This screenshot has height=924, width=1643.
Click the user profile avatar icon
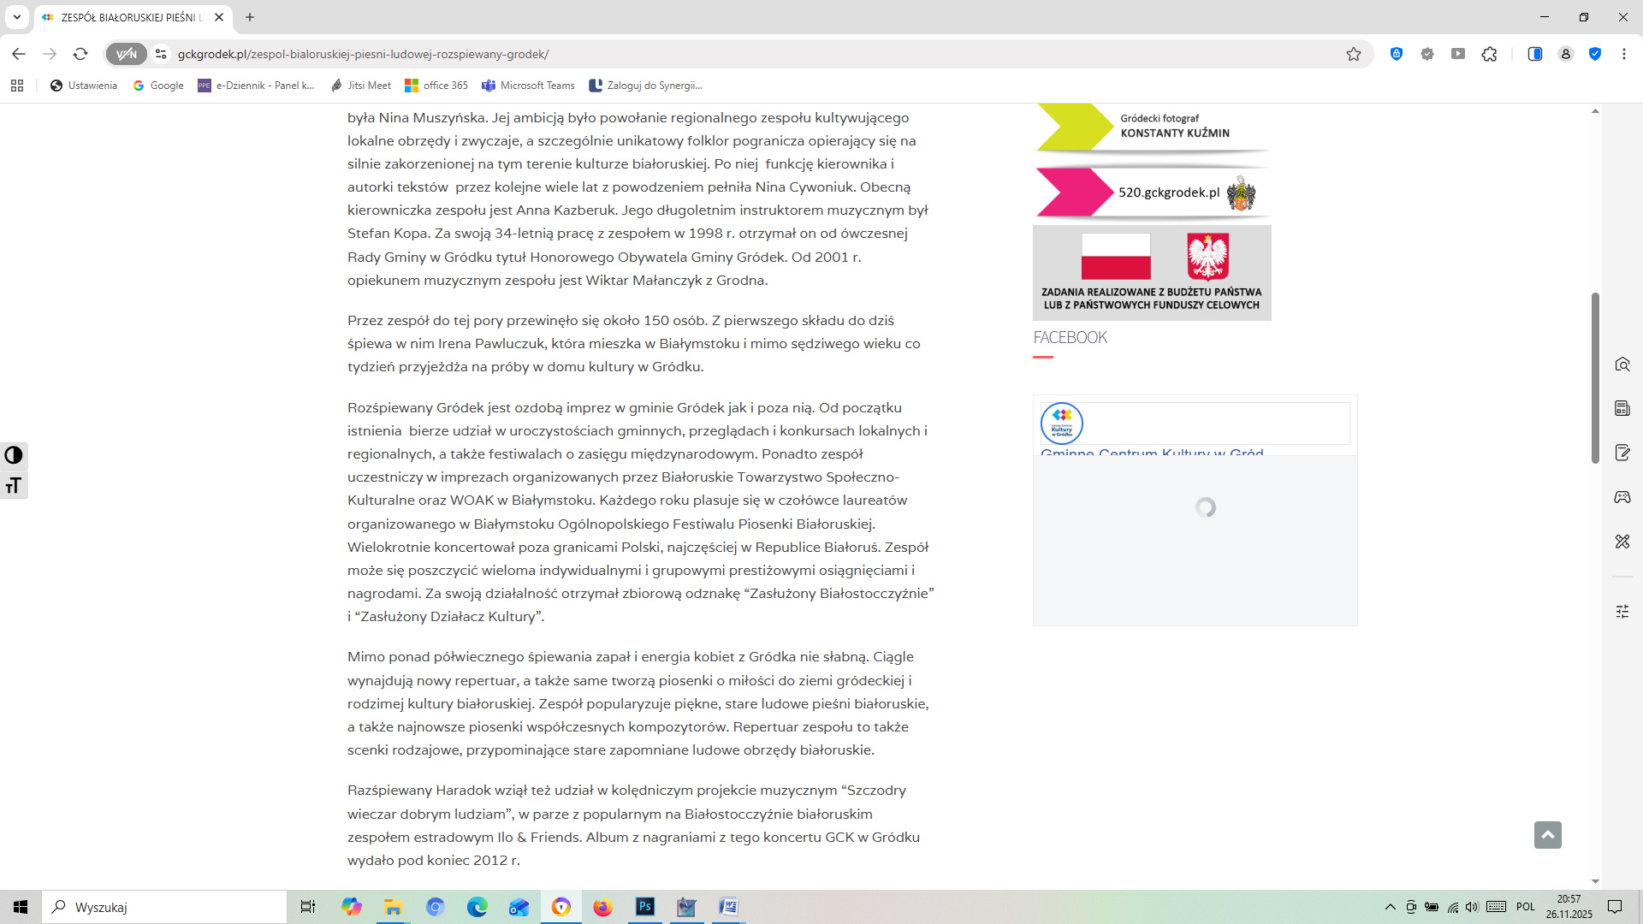point(1566,54)
